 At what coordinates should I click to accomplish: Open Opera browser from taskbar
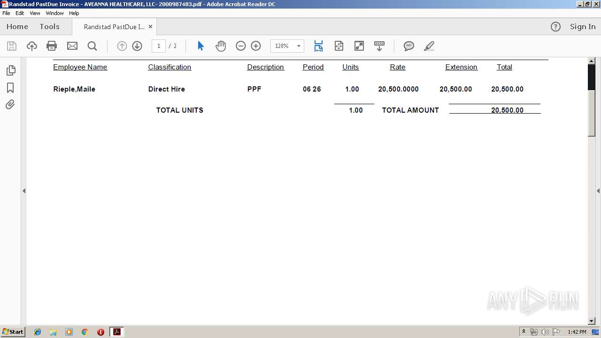(100, 332)
